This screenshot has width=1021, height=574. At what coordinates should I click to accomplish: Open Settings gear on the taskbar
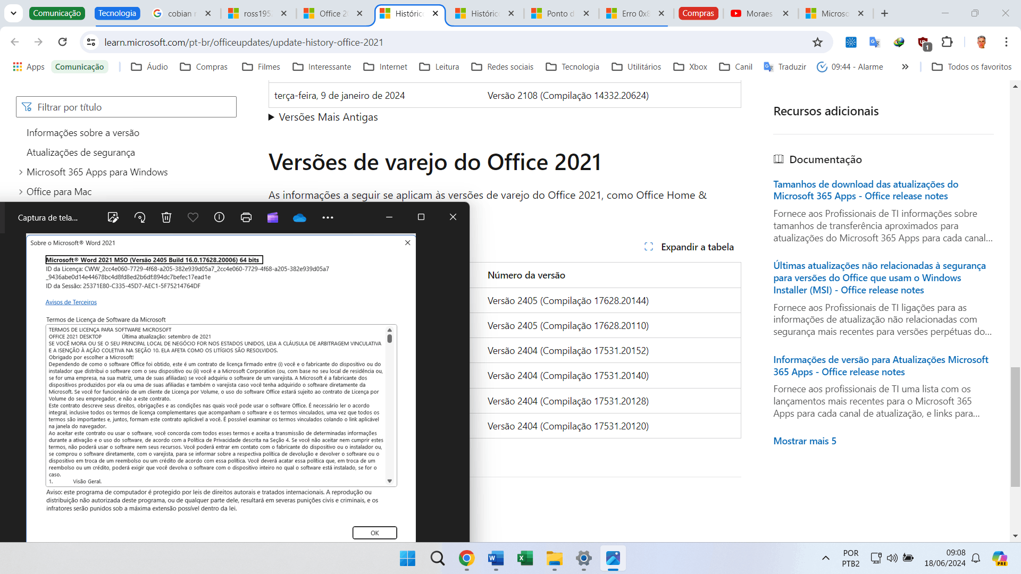(x=584, y=559)
